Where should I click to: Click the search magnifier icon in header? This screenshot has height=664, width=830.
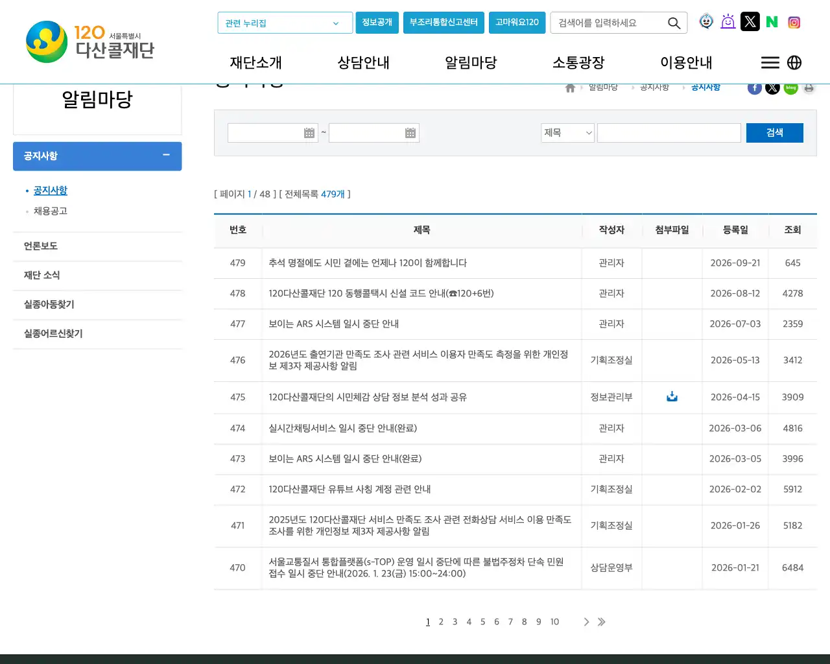coord(674,23)
